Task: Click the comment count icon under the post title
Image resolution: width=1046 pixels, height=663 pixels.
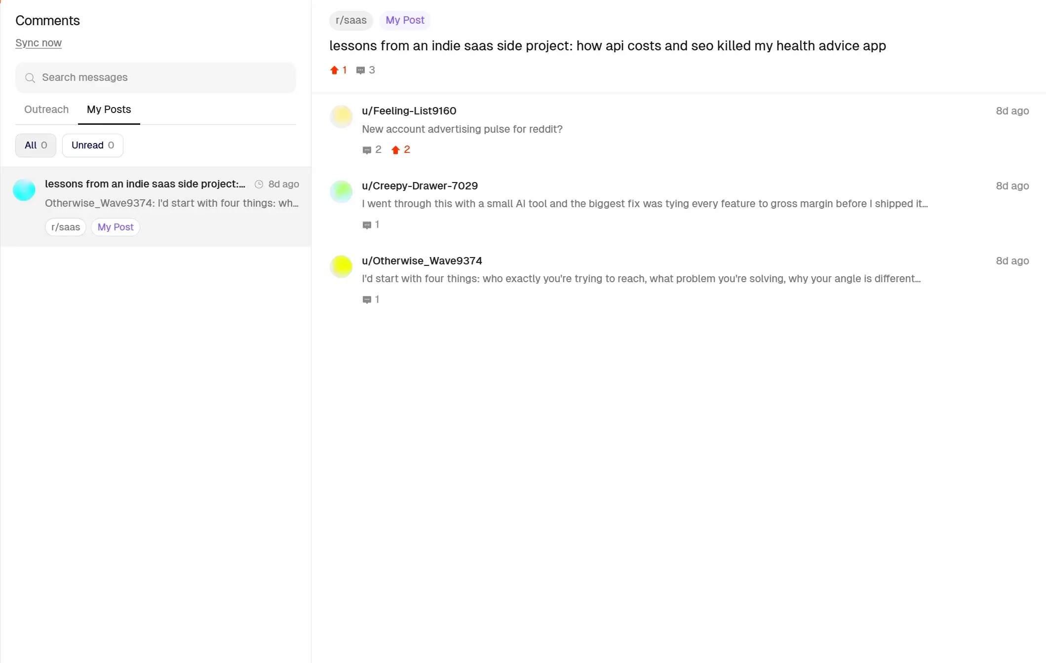Action: click(x=360, y=70)
